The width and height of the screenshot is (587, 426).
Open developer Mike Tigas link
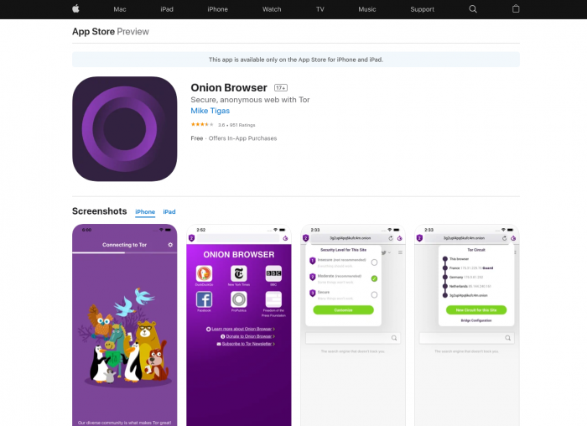[210, 111]
